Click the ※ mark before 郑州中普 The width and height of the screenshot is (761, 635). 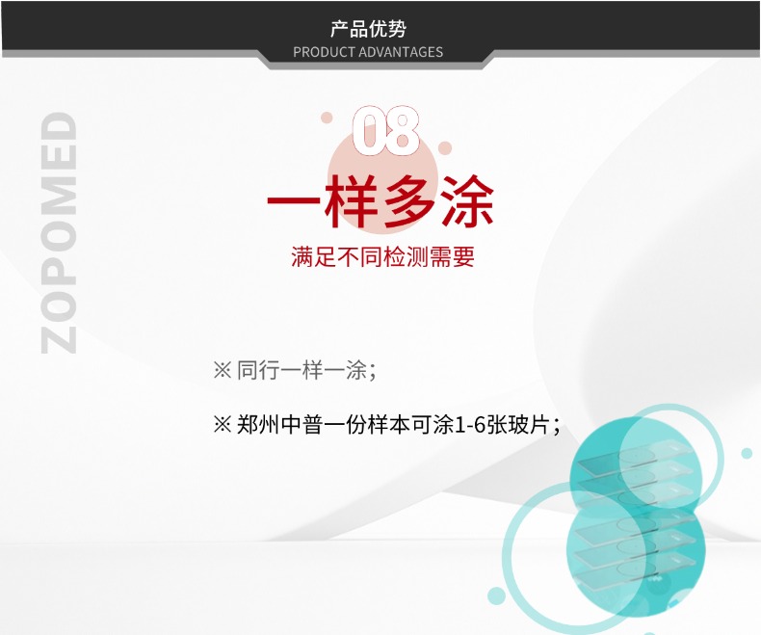(222, 425)
